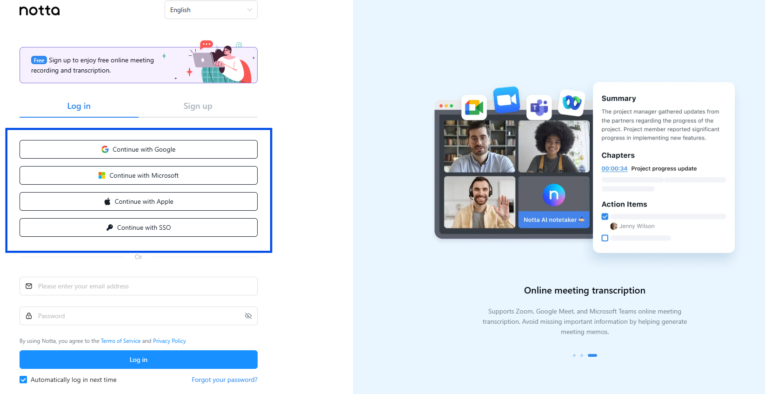
Task: Click the Notta logo
Action: coord(40,10)
